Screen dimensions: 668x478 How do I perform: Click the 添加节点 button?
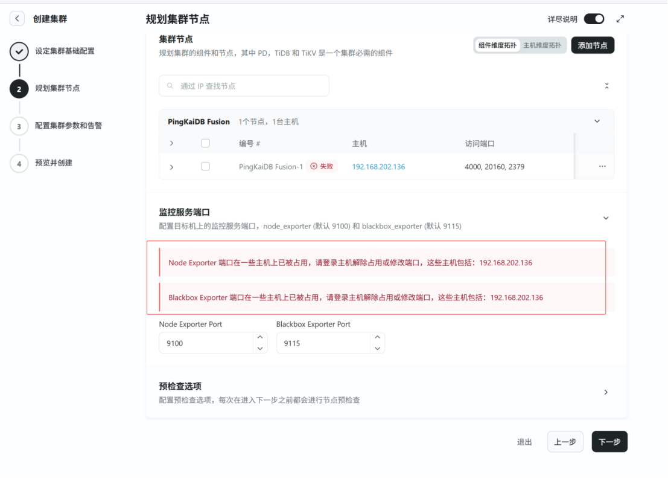click(x=592, y=45)
